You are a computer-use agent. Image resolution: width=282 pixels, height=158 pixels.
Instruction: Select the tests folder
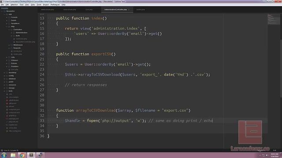[11, 91]
